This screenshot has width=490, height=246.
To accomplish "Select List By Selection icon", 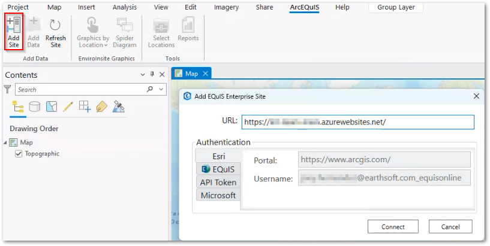I will pyautogui.click(x=51, y=107).
